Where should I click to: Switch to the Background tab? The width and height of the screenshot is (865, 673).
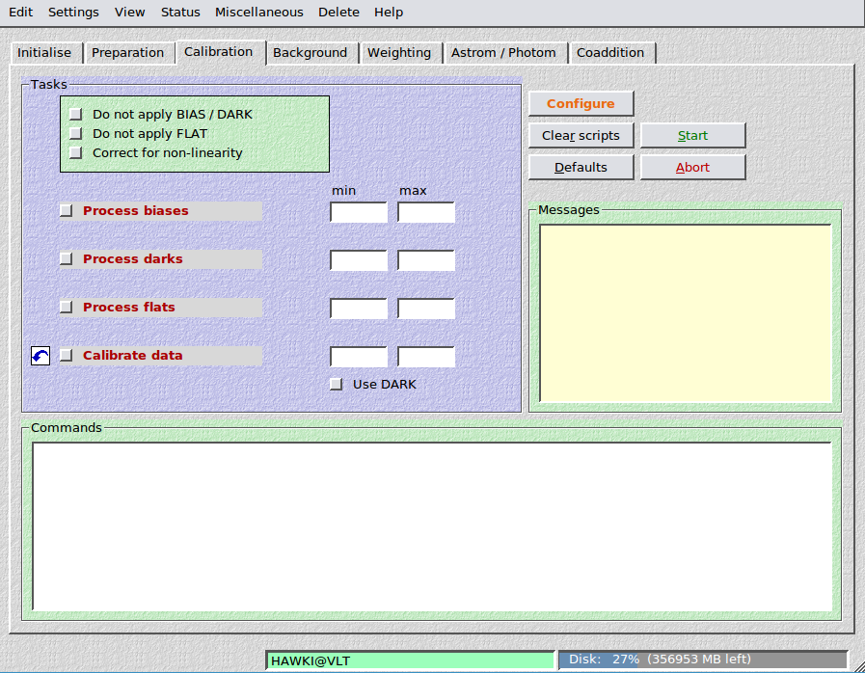[310, 53]
